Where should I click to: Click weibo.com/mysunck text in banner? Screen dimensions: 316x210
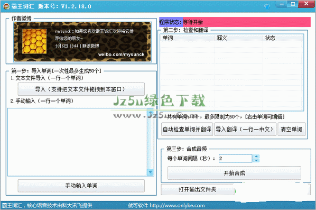(121, 54)
